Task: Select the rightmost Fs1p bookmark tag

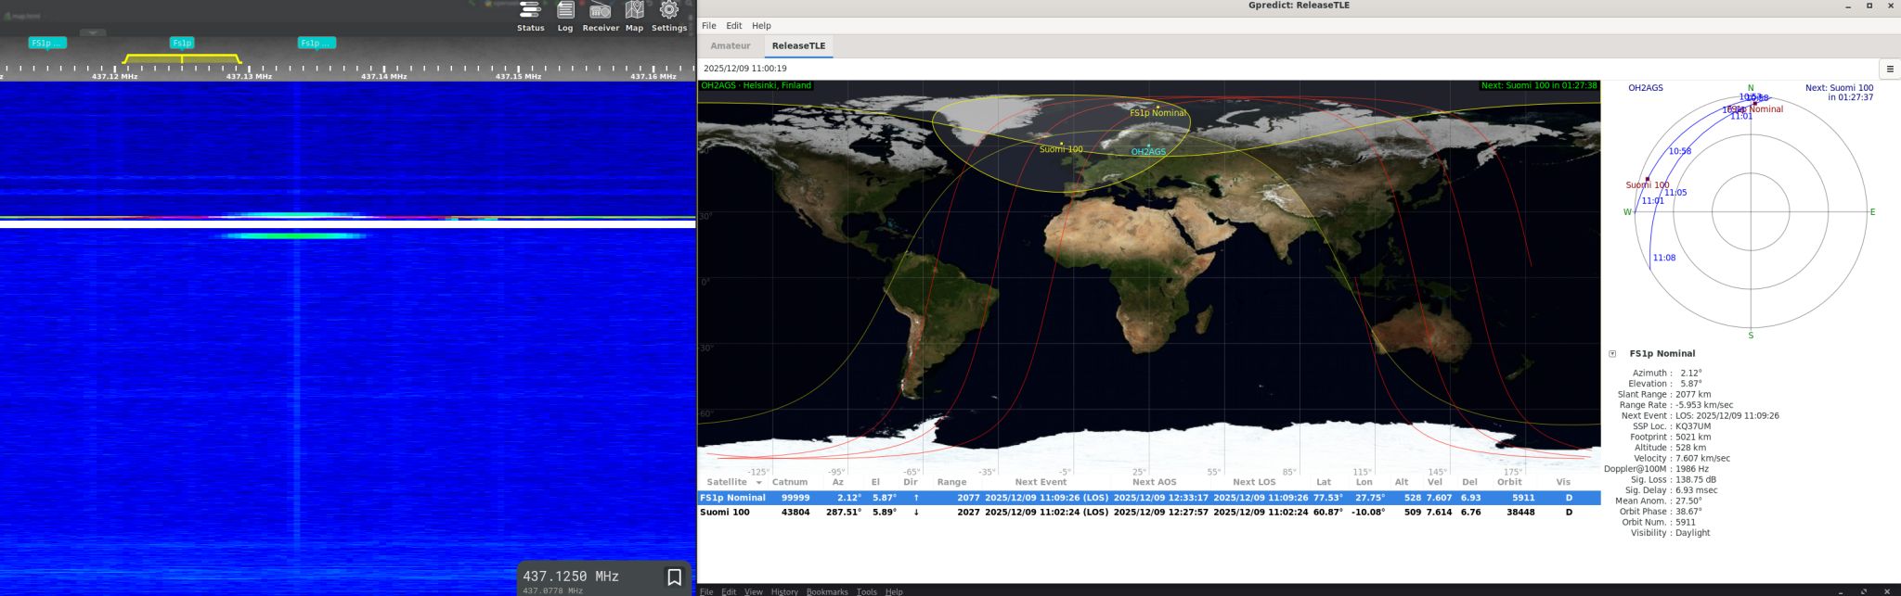Action: click(x=317, y=43)
